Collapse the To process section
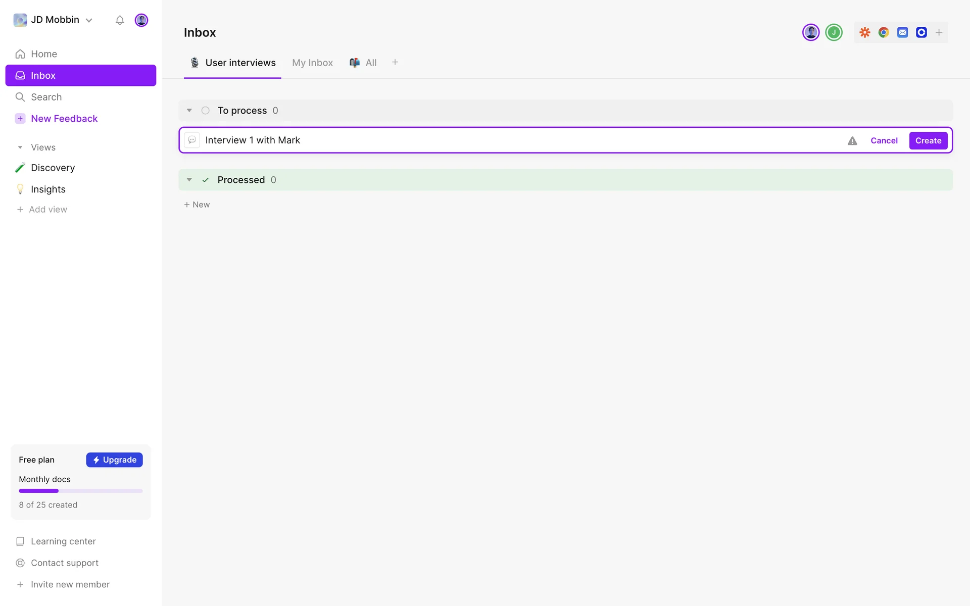 [x=189, y=111]
